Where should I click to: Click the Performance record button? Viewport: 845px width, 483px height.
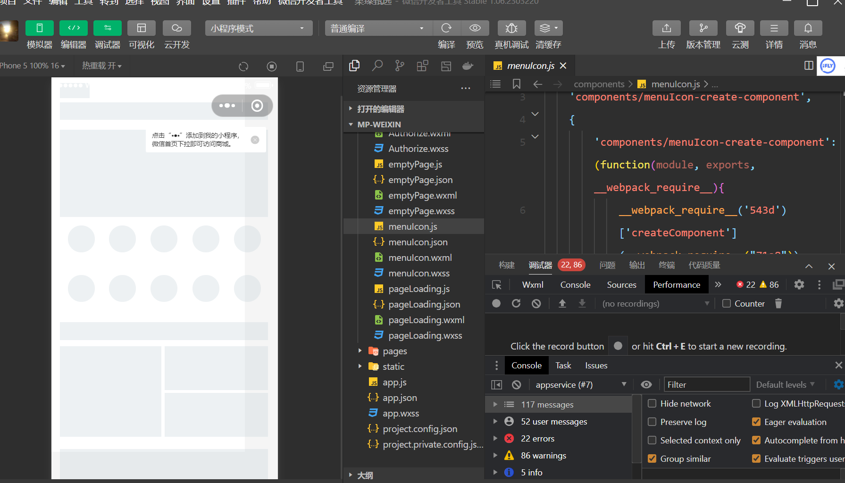(496, 304)
